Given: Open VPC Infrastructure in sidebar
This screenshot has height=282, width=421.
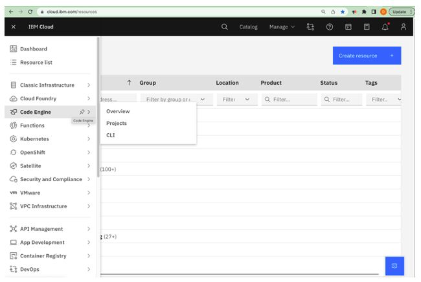Looking at the screenshot, I should [43, 206].
